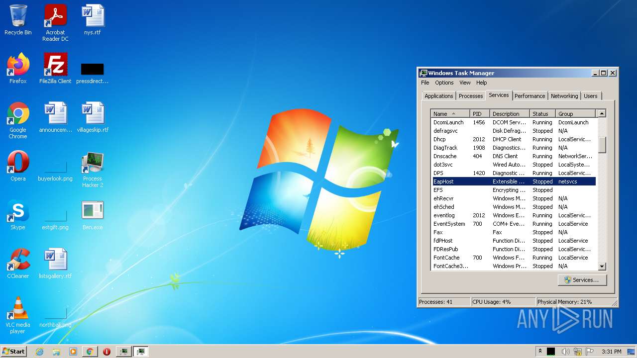Viewport: 637px width, 358px height.
Task: Select the EFS service row
Action: click(513, 190)
